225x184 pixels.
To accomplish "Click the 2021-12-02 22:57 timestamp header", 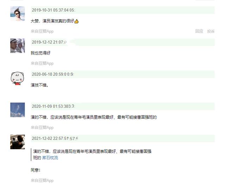I will pos(55,138).
